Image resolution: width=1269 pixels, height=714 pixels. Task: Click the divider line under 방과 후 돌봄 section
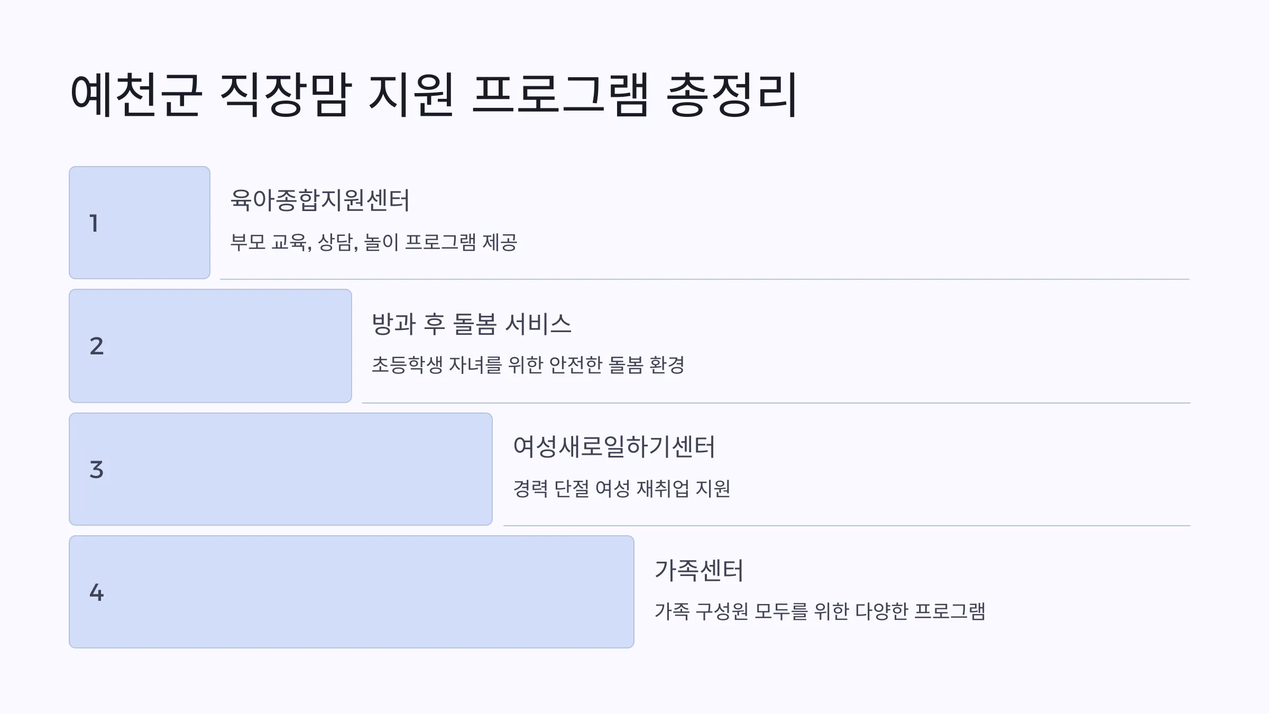pyautogui.click(x=776, y=402)
